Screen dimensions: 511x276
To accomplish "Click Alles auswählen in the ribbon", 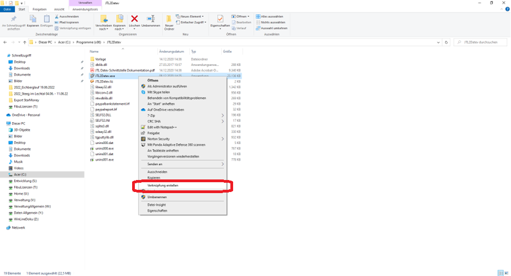I will click(x=272, y=16).
